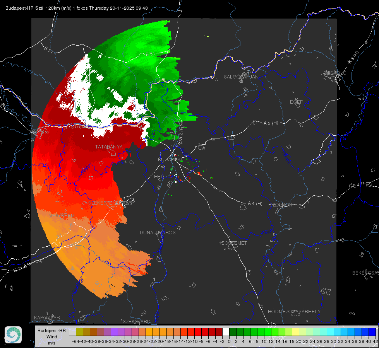Click the TATABANYA city label
Screen dimensions: 379x348
[109, 147]
